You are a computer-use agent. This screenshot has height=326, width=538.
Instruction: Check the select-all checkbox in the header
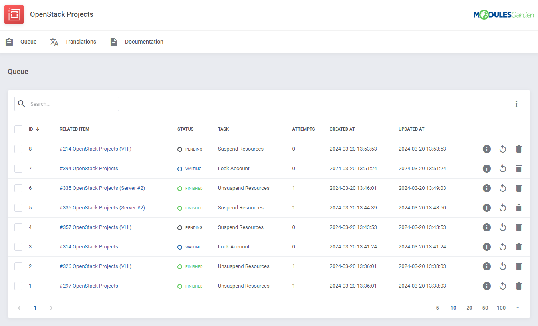pos(18,129)
